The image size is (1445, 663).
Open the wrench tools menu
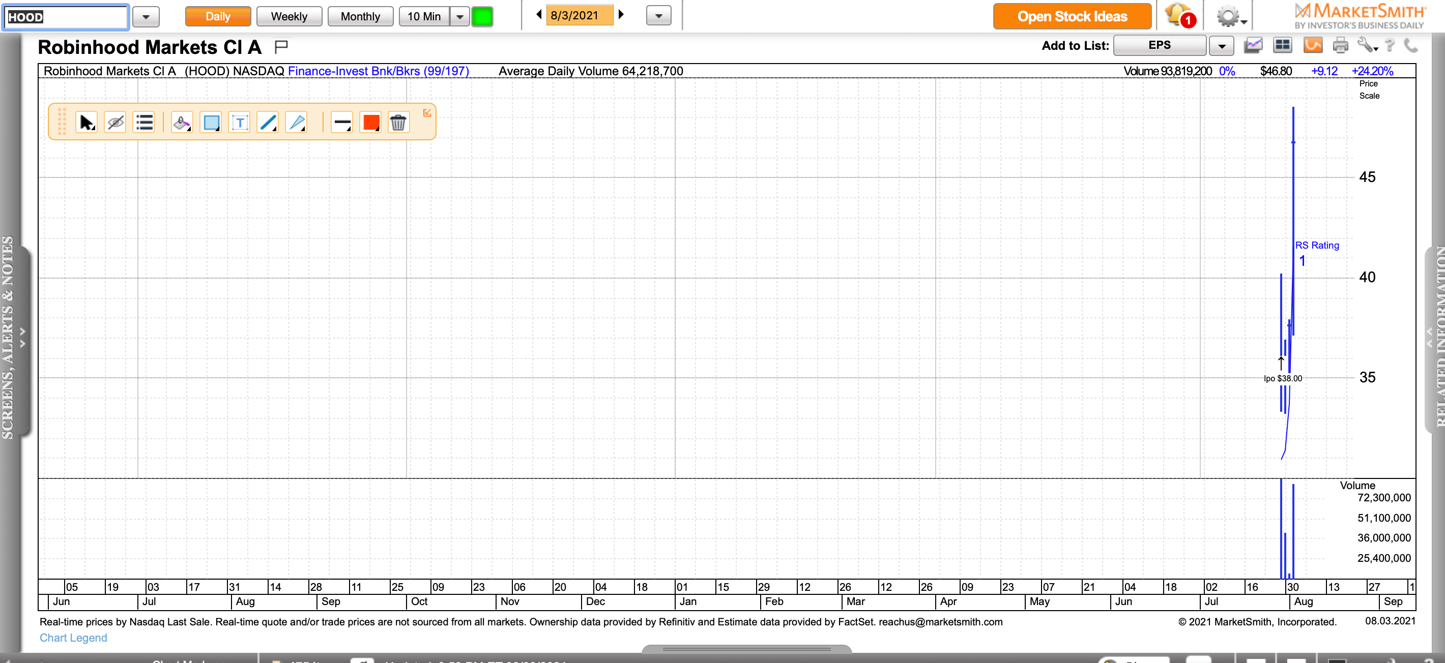pyautogui.click(x=1367, y=45)
